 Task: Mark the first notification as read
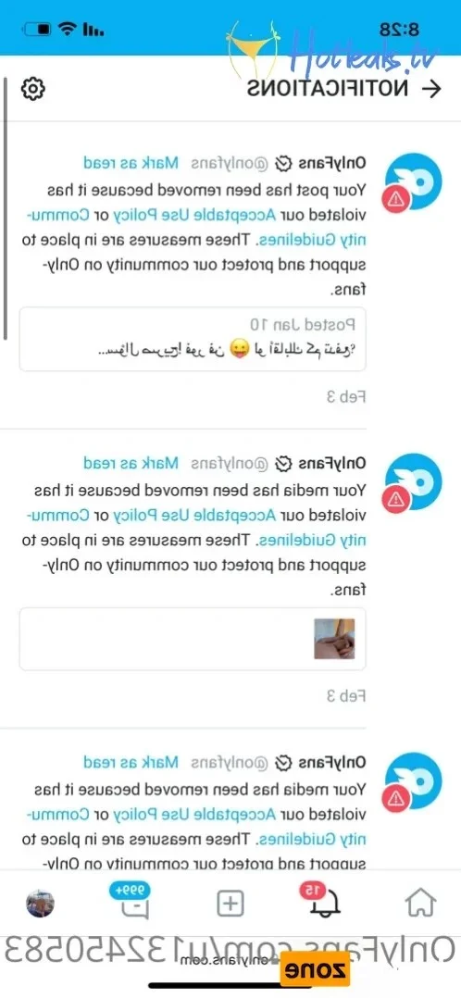click(x=131, y=163)
